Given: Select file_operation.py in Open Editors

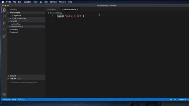Looking at the screenshot, I should (20, 18).
